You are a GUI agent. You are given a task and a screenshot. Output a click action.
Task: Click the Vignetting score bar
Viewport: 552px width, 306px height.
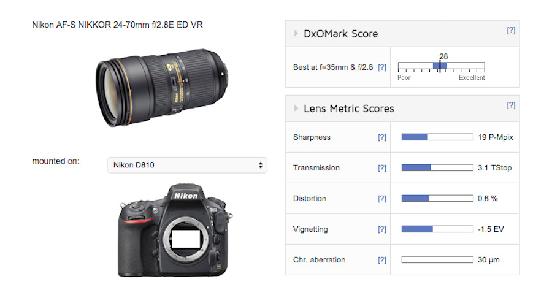click(437, 229)
